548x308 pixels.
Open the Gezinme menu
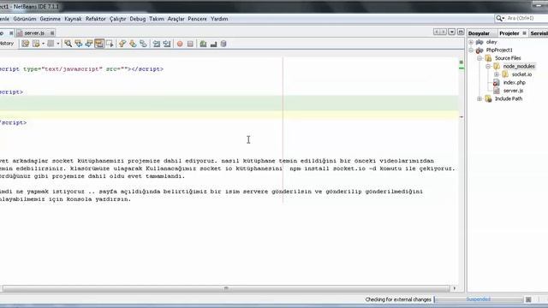[x=50, y=19]
